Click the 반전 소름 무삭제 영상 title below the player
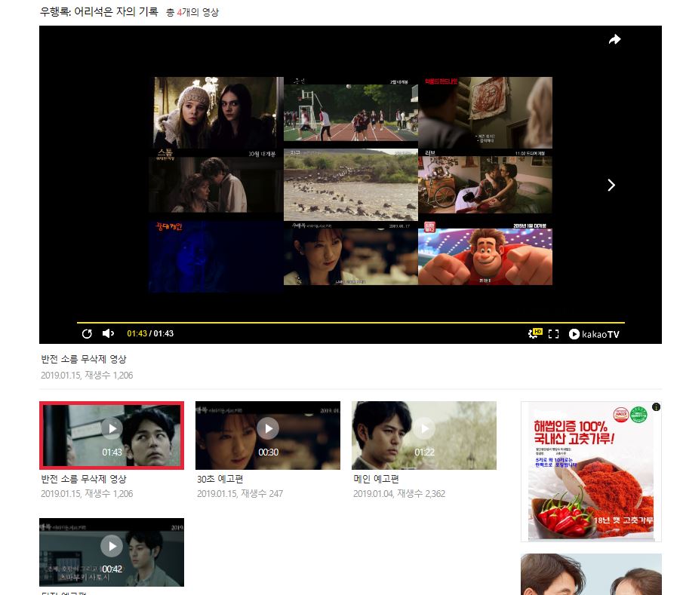The width and height of the screenshot is (683, 595). coord(84,359)
